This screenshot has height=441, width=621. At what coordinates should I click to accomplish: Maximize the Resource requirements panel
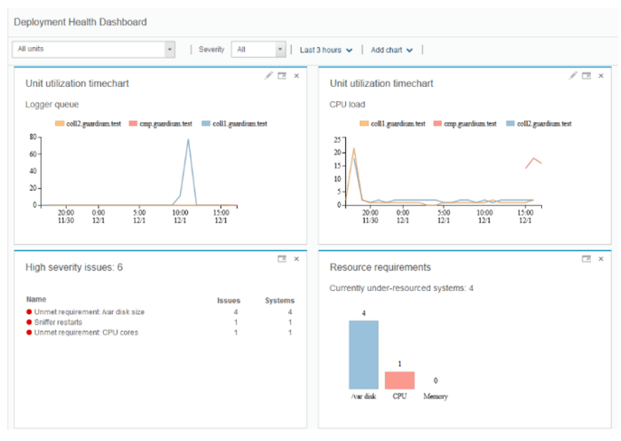[586, 258]
